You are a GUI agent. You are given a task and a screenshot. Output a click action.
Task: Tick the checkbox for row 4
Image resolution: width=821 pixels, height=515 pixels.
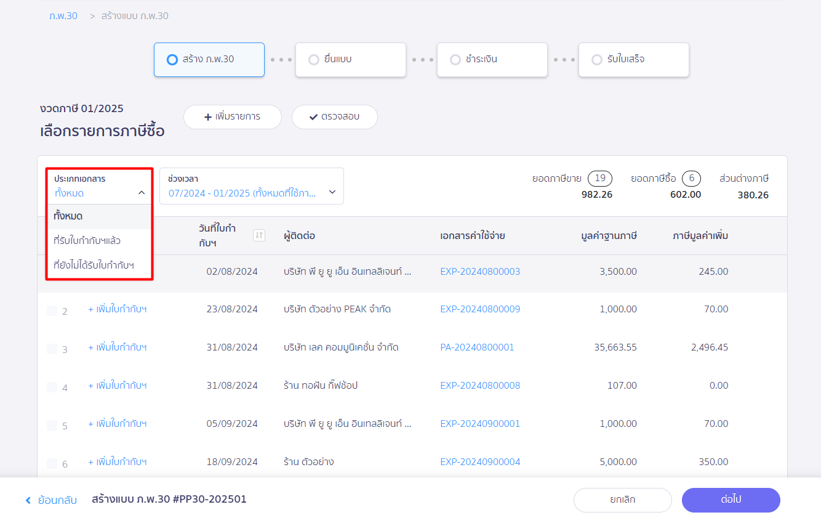52,387
